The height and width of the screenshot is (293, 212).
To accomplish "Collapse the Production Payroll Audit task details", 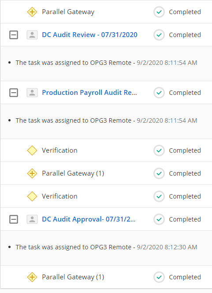I will tap(14, 93).
